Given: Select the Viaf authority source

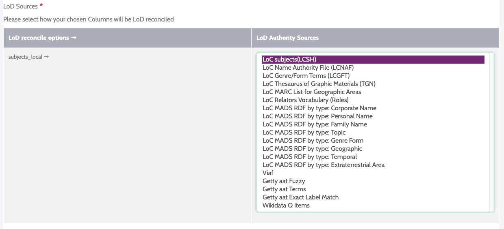Looking at the screenshot, I should (268, 173).
